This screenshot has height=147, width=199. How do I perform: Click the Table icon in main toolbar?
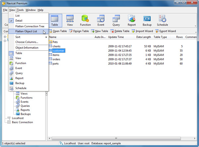click(x=55, y=21)
